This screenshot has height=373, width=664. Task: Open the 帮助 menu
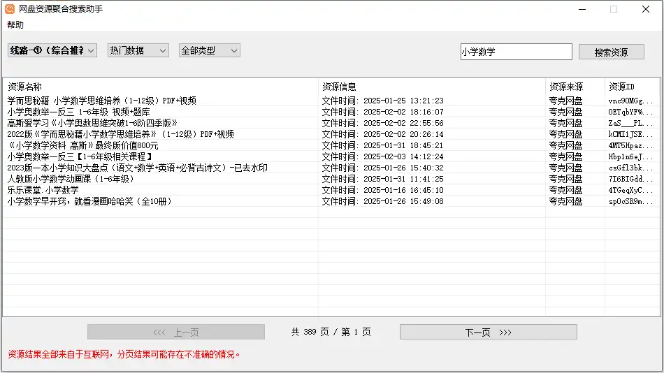(15, 24)
